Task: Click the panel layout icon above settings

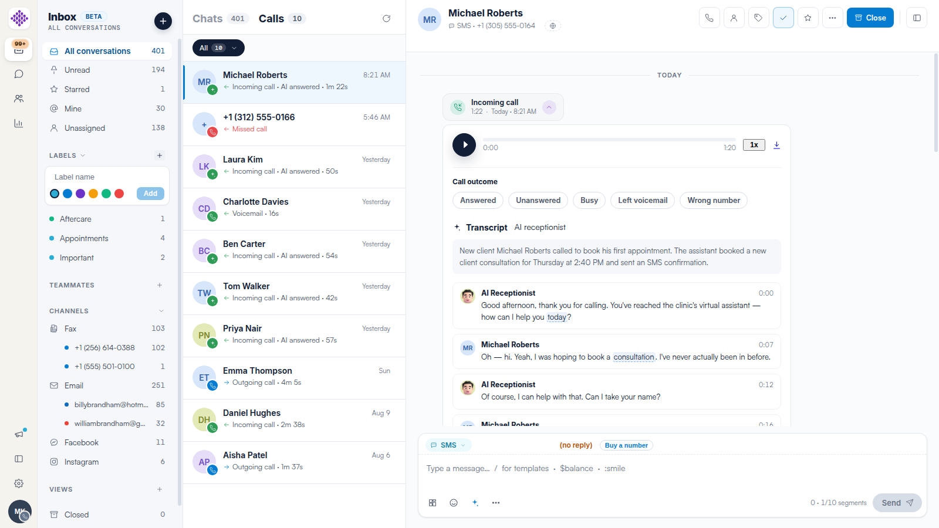Action: tap(19, 459)
